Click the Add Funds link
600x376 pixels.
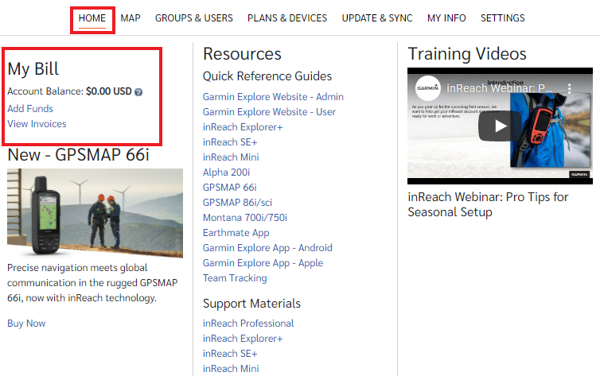point(30,109)
